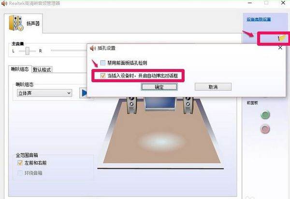Switch to the 默认格式 tab
Screen dimensions: 290x199
(42, 70)
